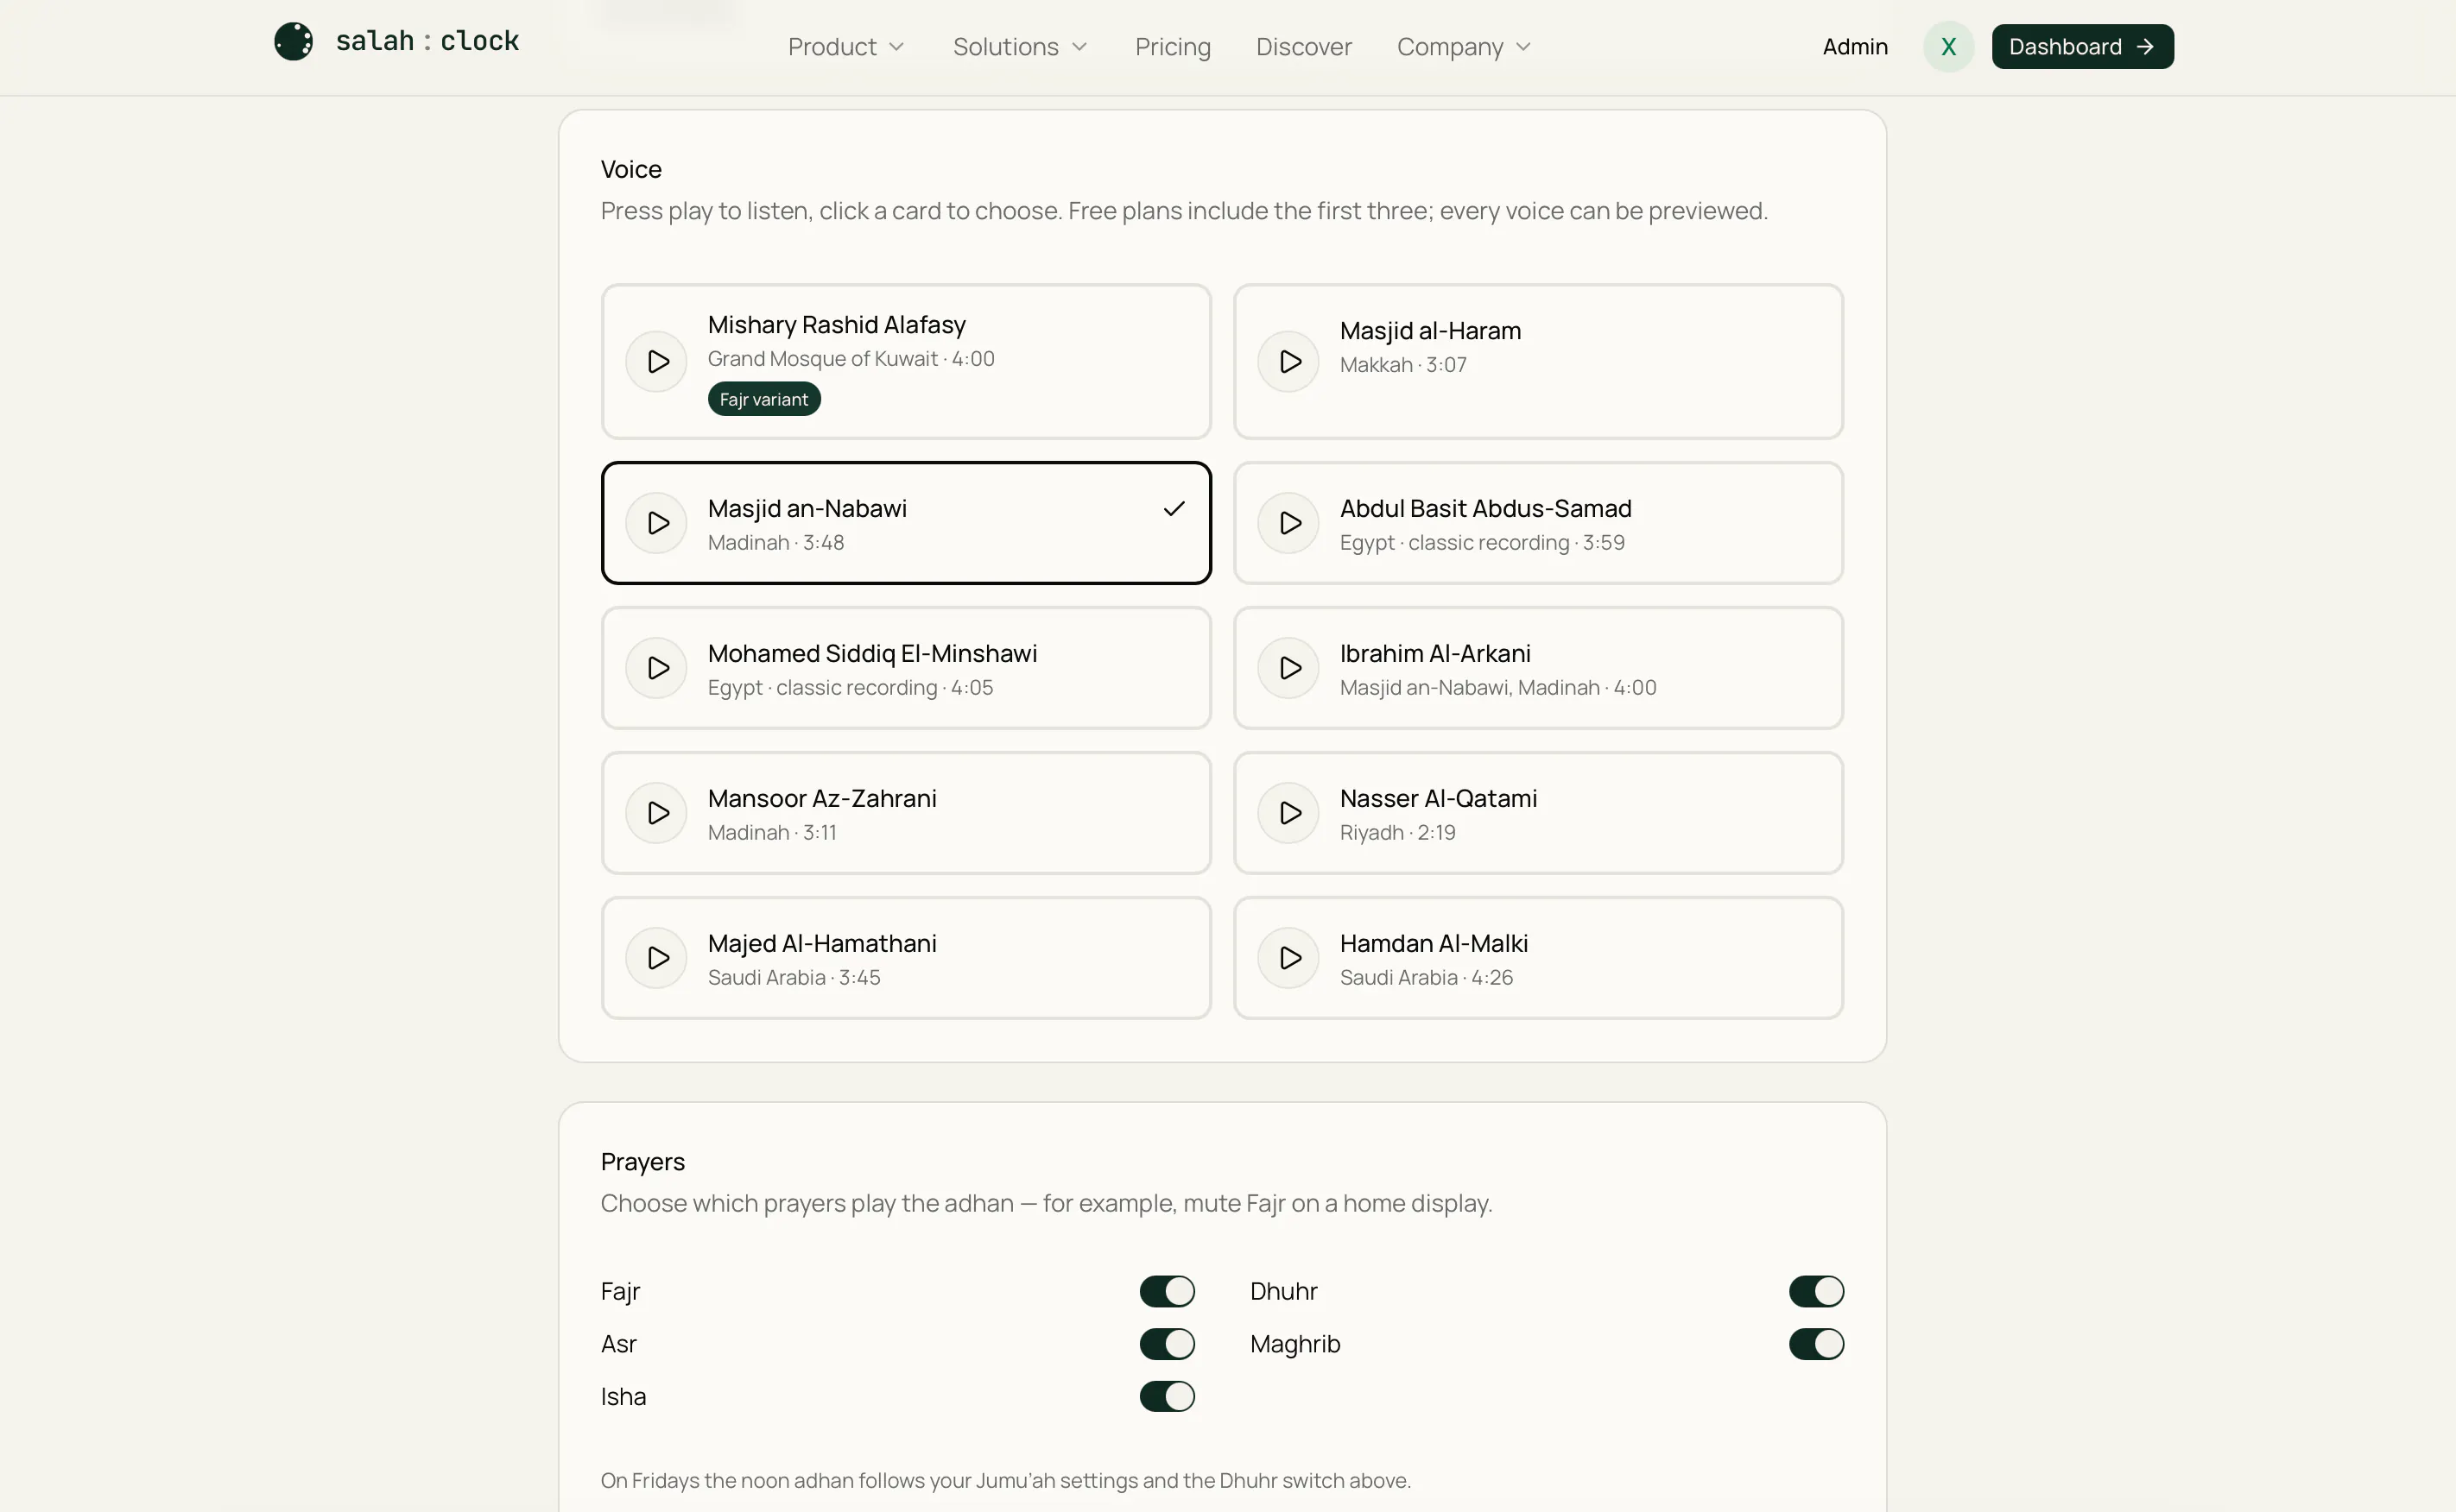Click the Maghrib prayer label
This screenshot has height=1512, width=2456.
[x=1294, y=1344]
